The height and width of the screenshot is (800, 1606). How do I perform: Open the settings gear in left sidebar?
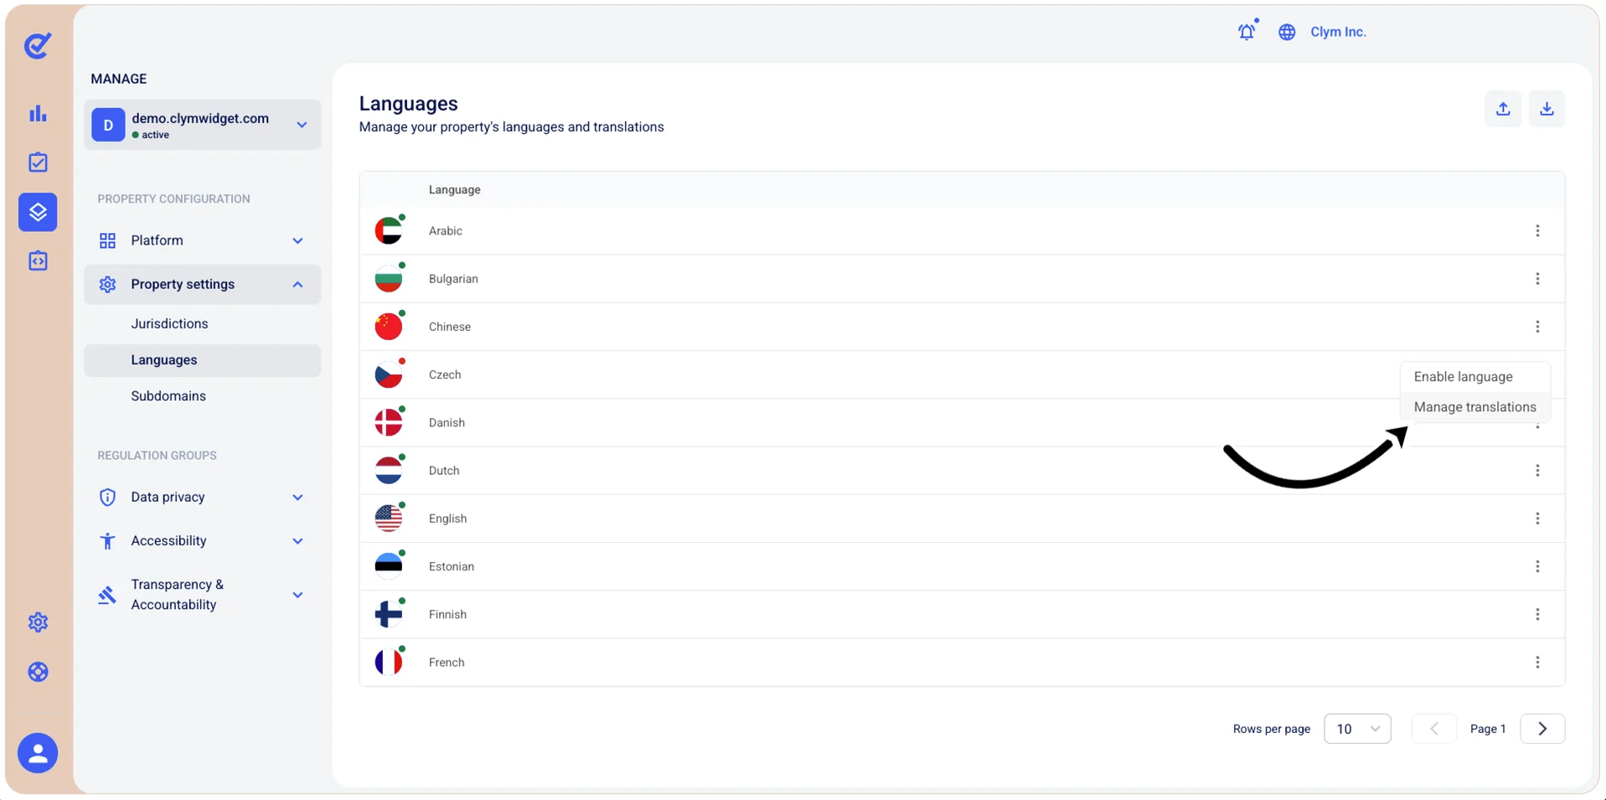[38, 622]
